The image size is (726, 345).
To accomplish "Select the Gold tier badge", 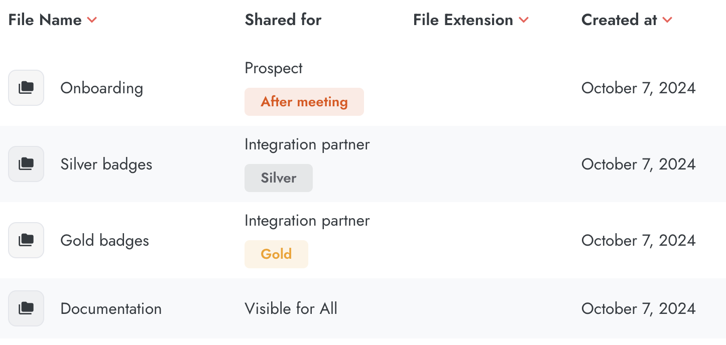I will click(276, 254).
